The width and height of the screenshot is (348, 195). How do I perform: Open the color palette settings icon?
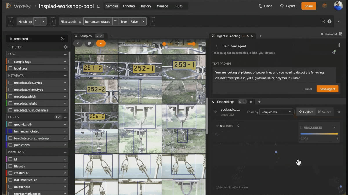(x=89, y=43)
